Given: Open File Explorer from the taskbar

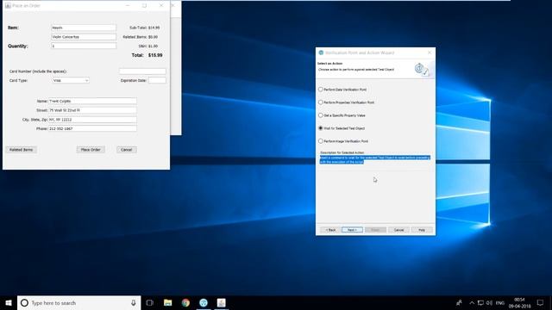Looking at the screenshot, I should pyautogui.click(x=168, y=302).
